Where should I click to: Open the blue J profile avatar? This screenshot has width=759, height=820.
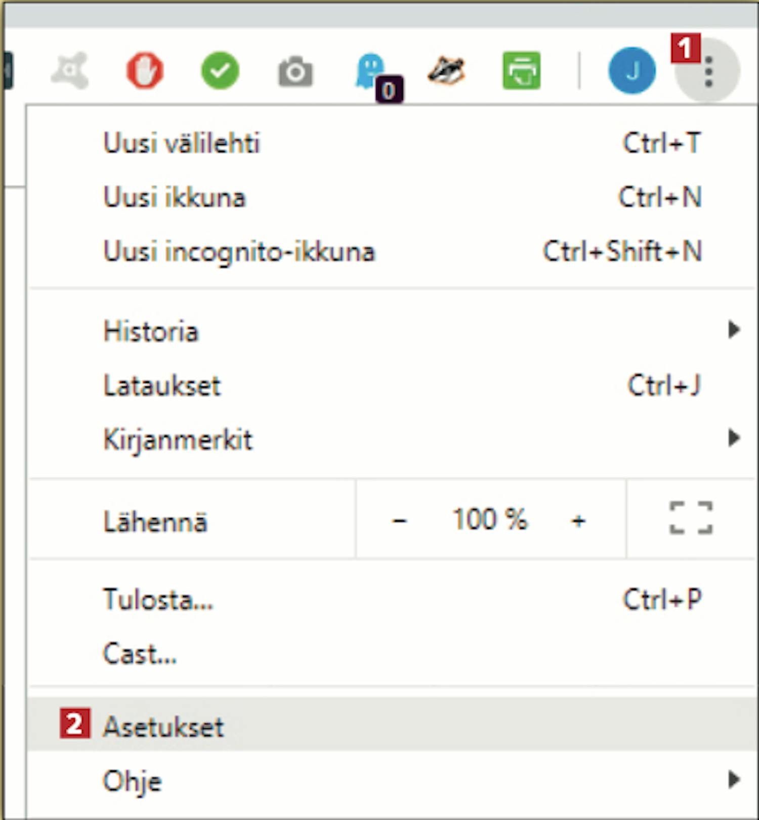[x=631, y=70]
